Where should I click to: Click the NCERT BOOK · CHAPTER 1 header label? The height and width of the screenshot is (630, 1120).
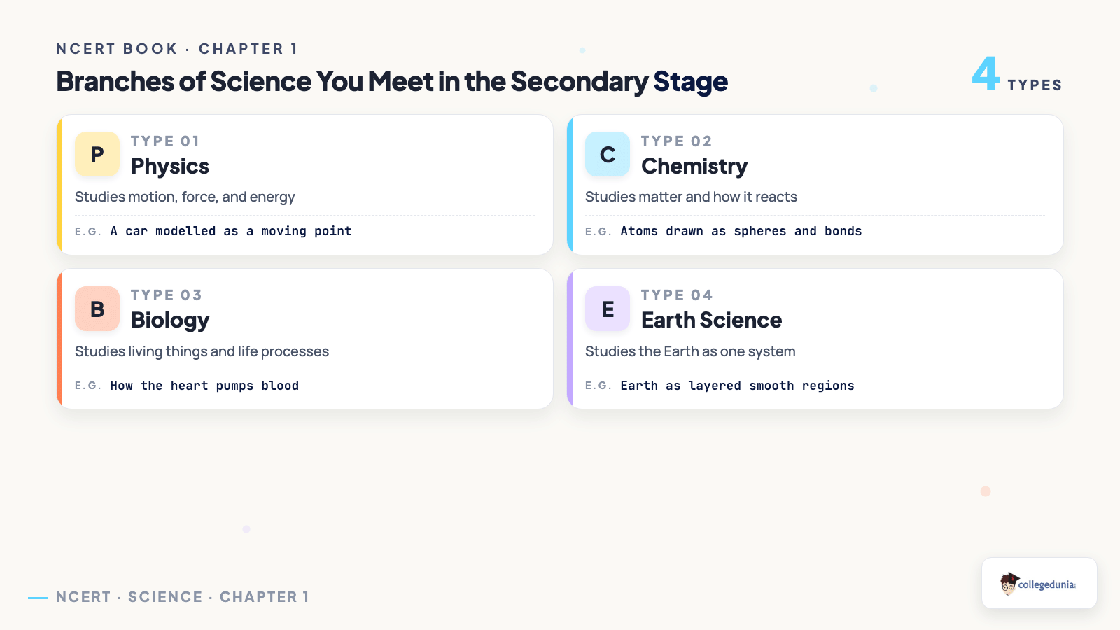(x=177, y=49)
